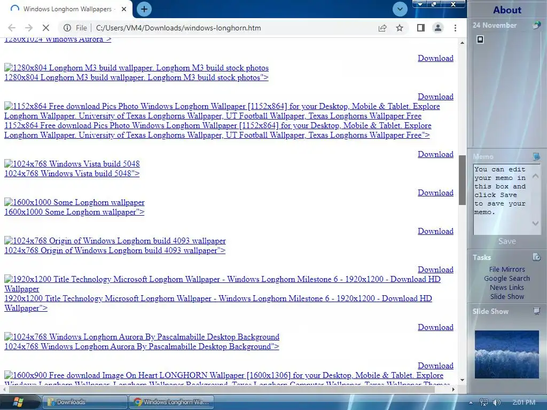Screen dimensions: 547x410
Task: Download the 1600x900 LONGHORN Heart wallpaper
Action: (435, 365)
